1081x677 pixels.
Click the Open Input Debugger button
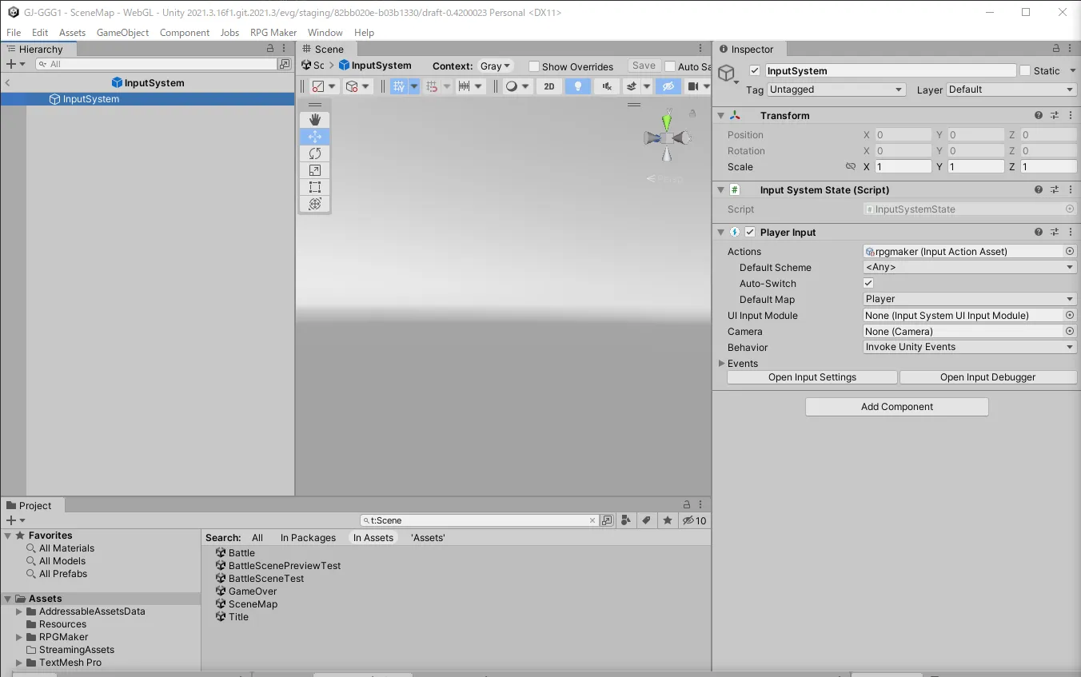pyautogui.click(x=987, y=377)
